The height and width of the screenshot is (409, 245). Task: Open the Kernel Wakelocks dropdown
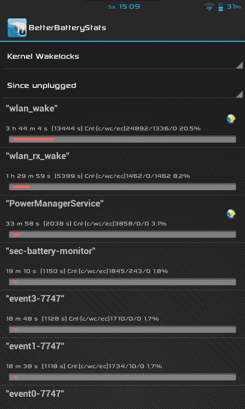[122, 56]
